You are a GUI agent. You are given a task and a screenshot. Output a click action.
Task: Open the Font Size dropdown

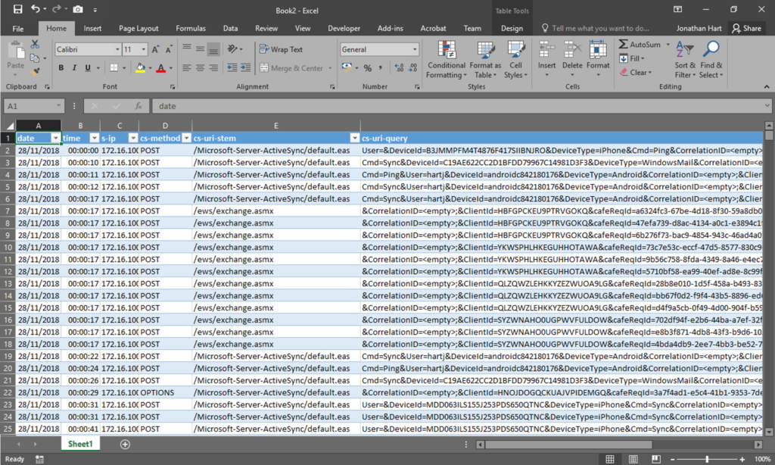142,48
